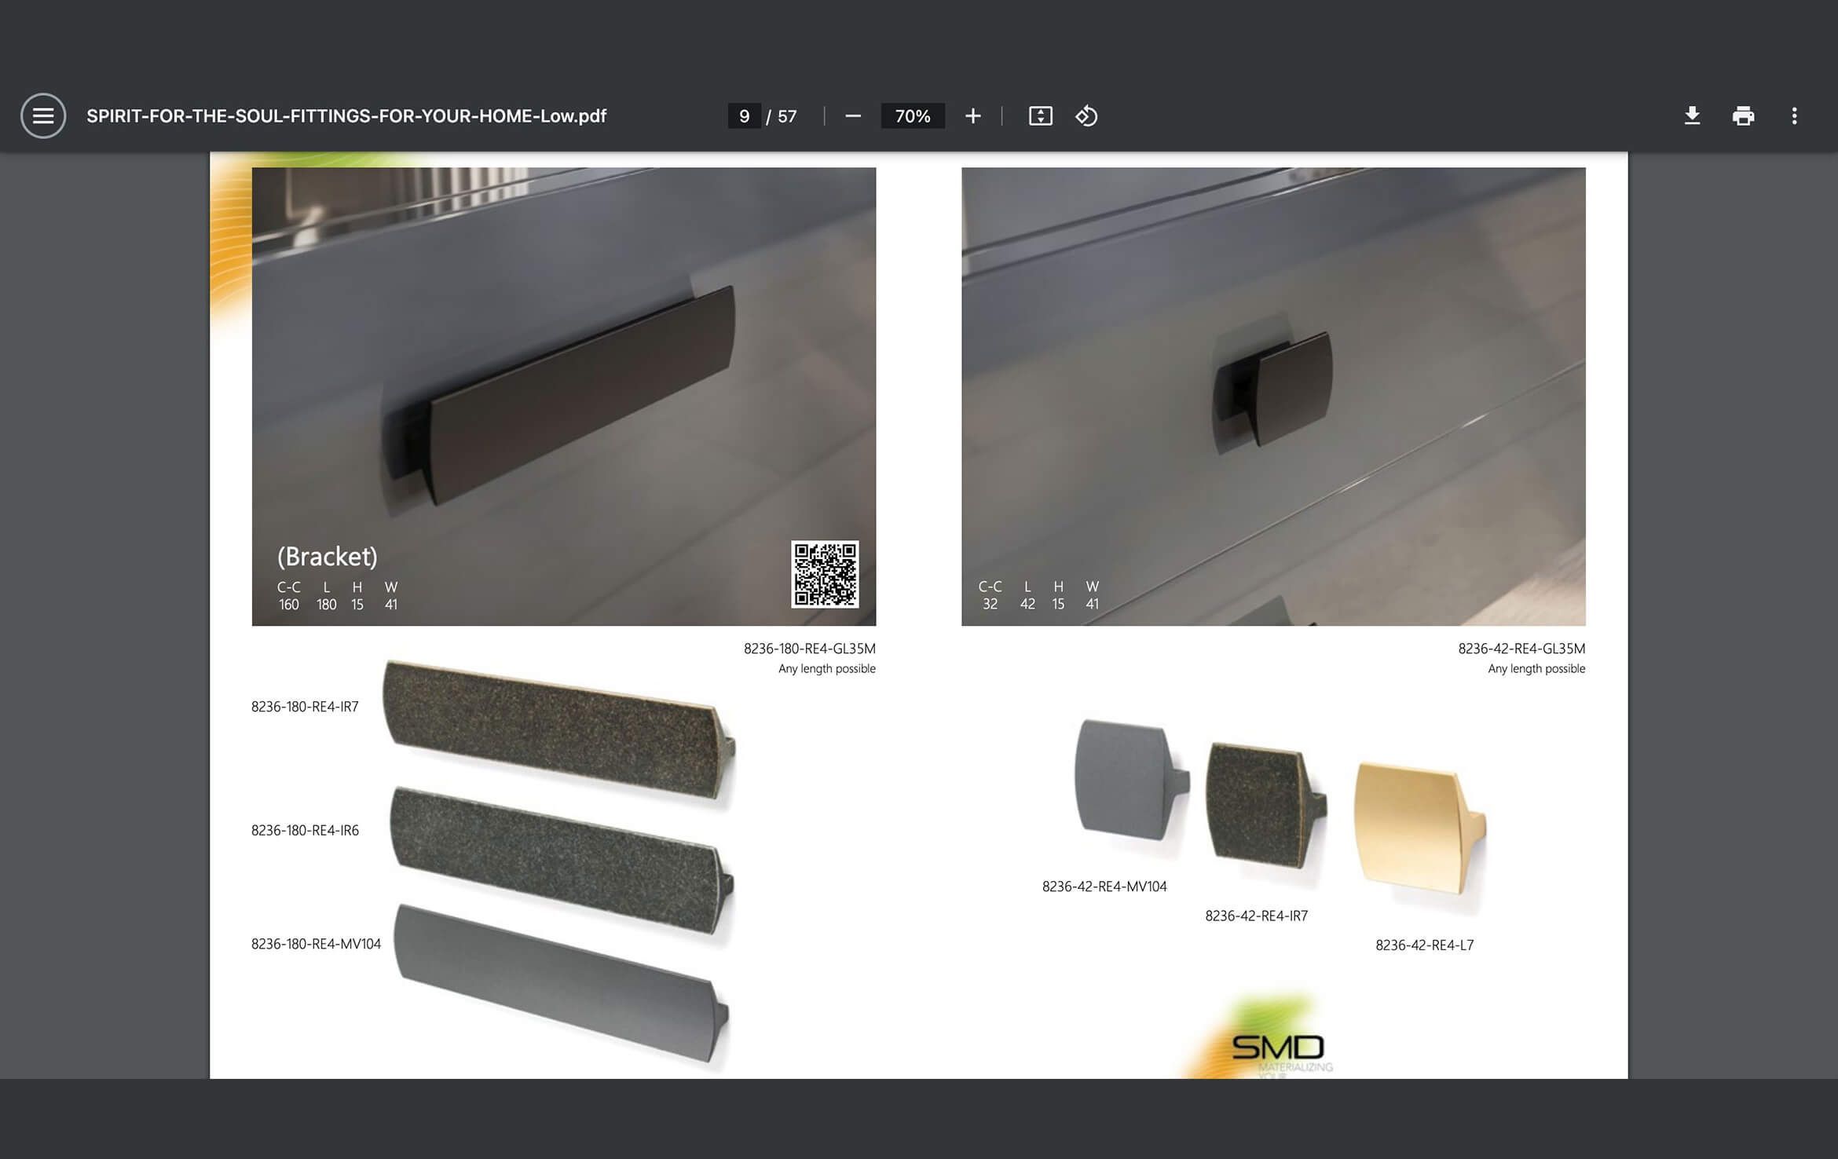Open the more actions three-dot menu
Screen dimensions: 1838x1159
[1795, 115]
